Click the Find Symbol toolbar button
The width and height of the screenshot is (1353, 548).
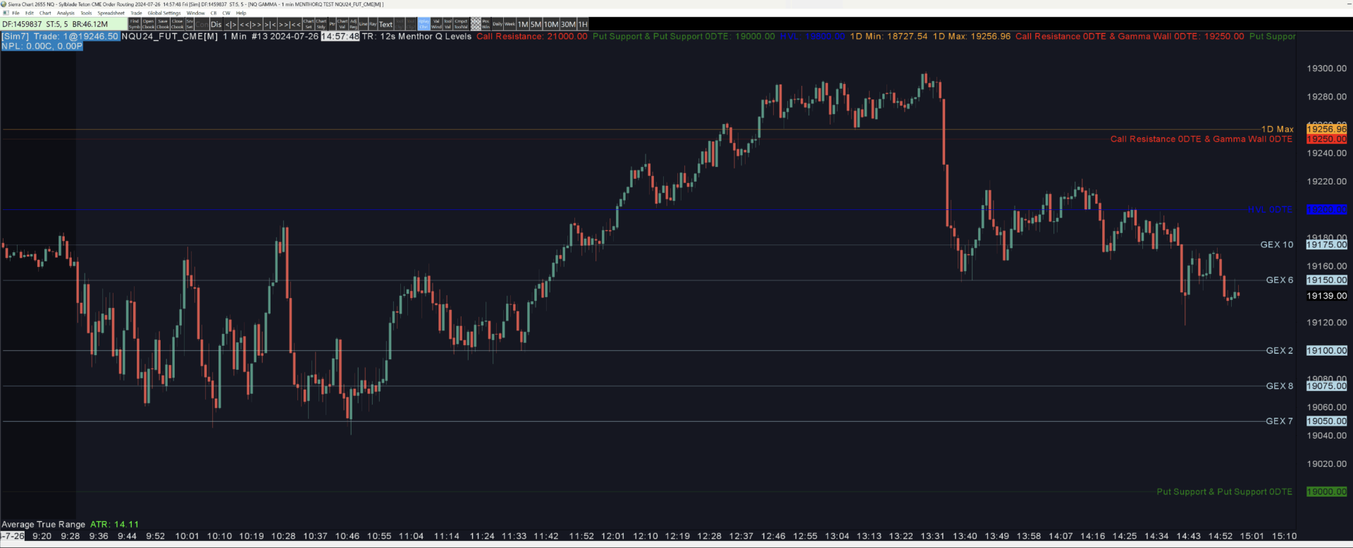point(135,24)
